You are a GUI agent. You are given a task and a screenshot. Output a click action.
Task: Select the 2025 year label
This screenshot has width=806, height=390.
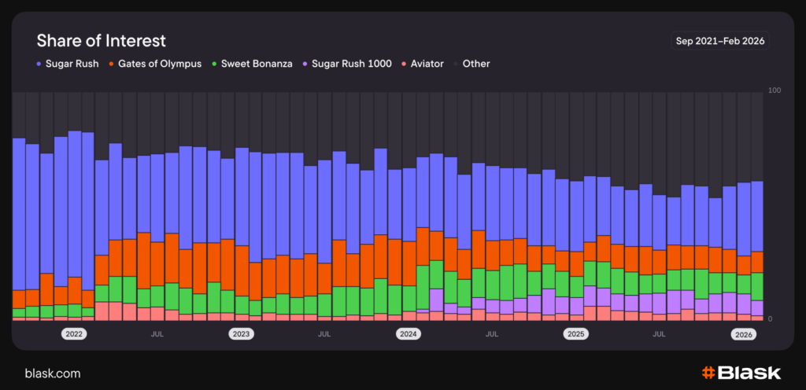click(x=575, y=334)
